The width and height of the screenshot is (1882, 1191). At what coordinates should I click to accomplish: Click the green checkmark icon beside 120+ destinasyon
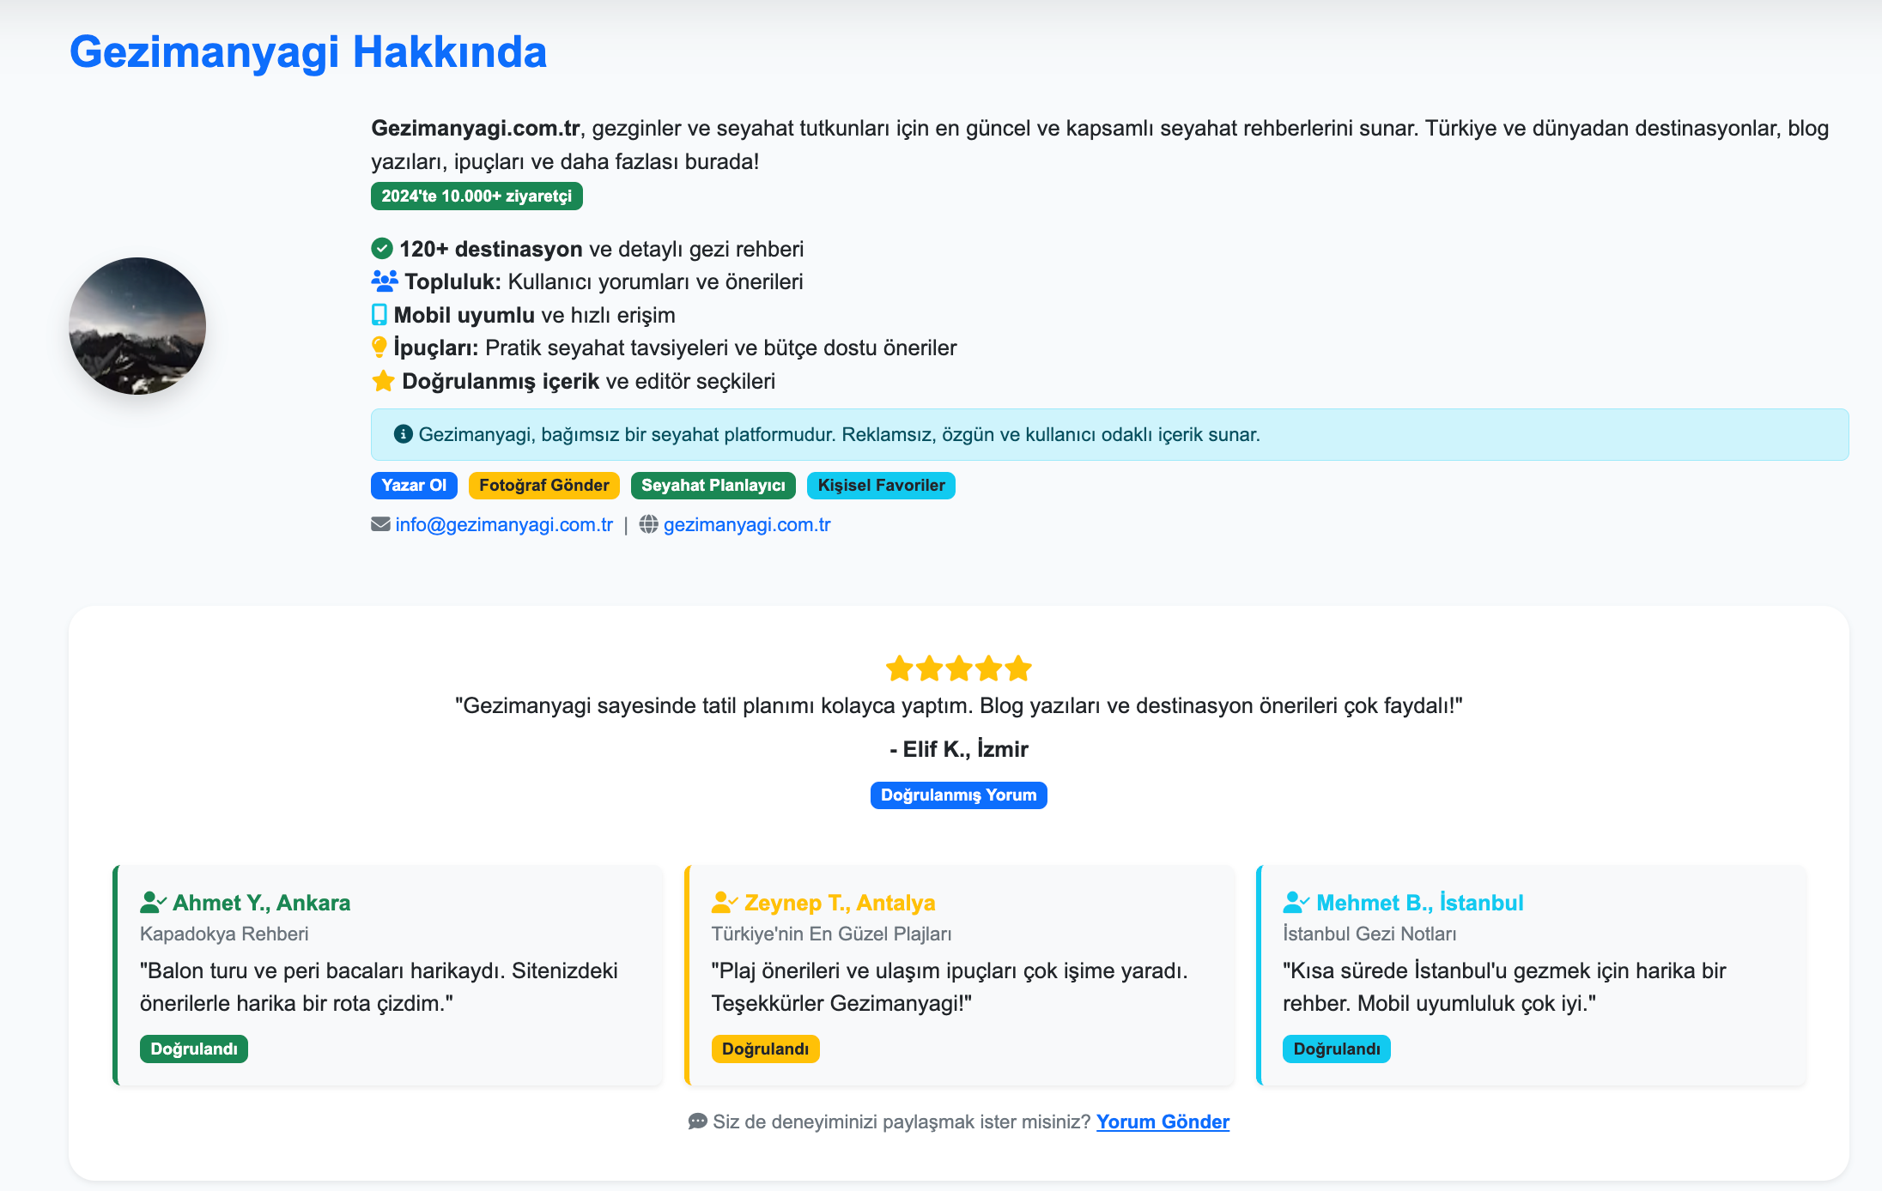(382, 249)
